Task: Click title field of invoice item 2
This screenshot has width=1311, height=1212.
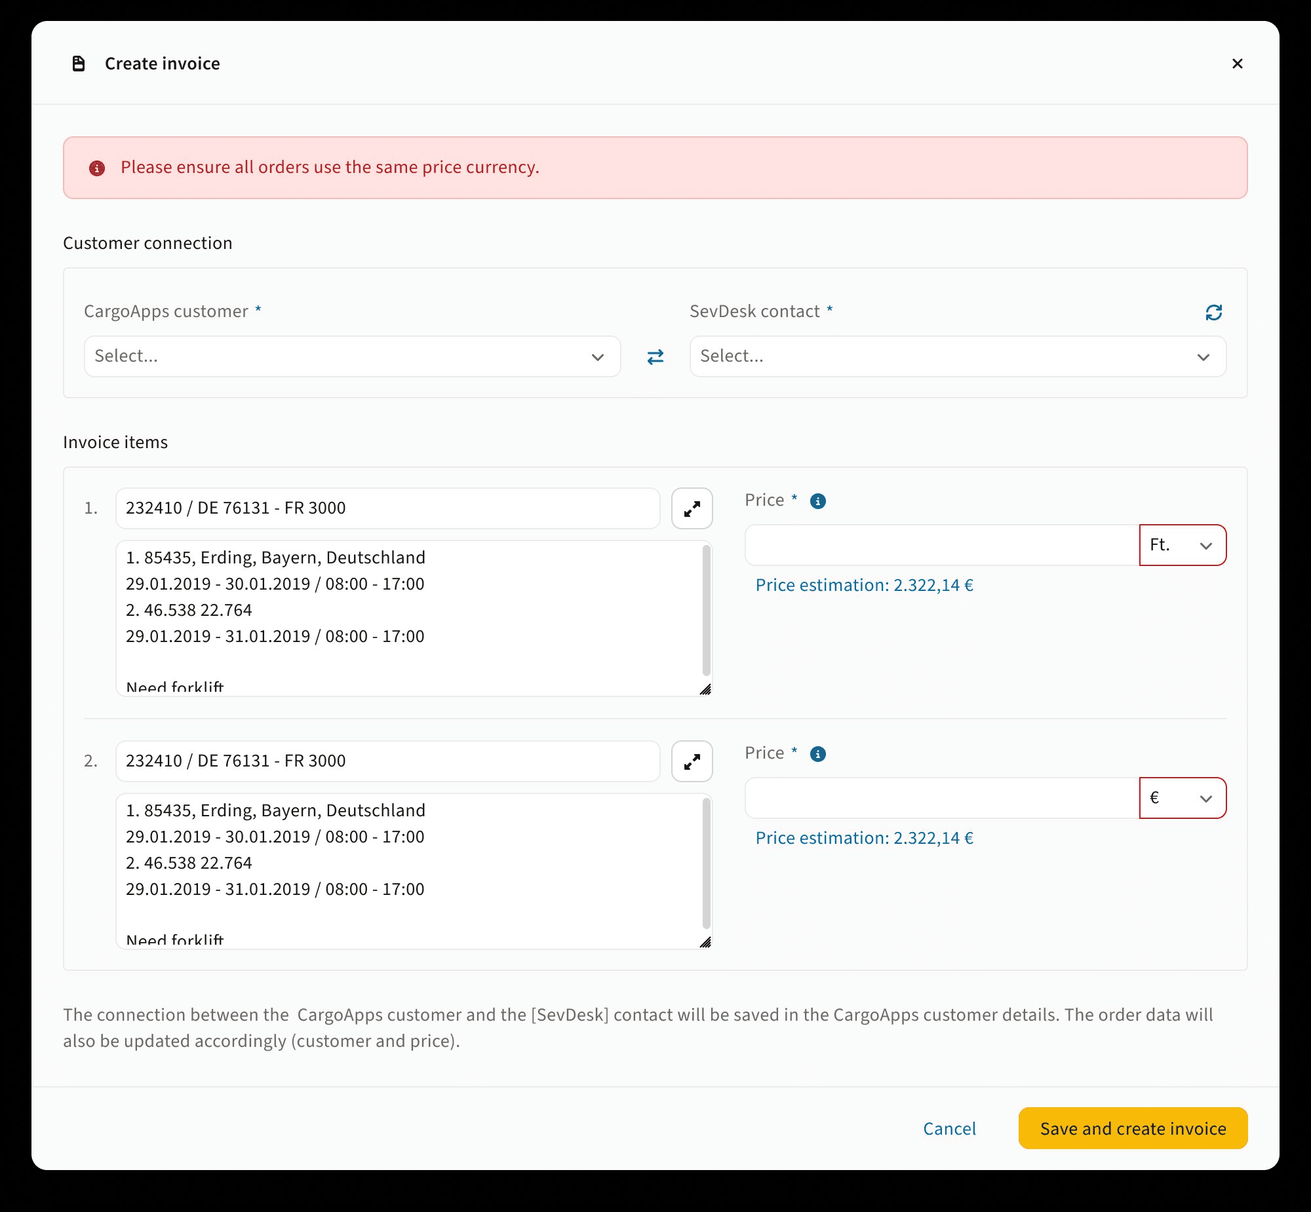Action: (x=388, y=761)
